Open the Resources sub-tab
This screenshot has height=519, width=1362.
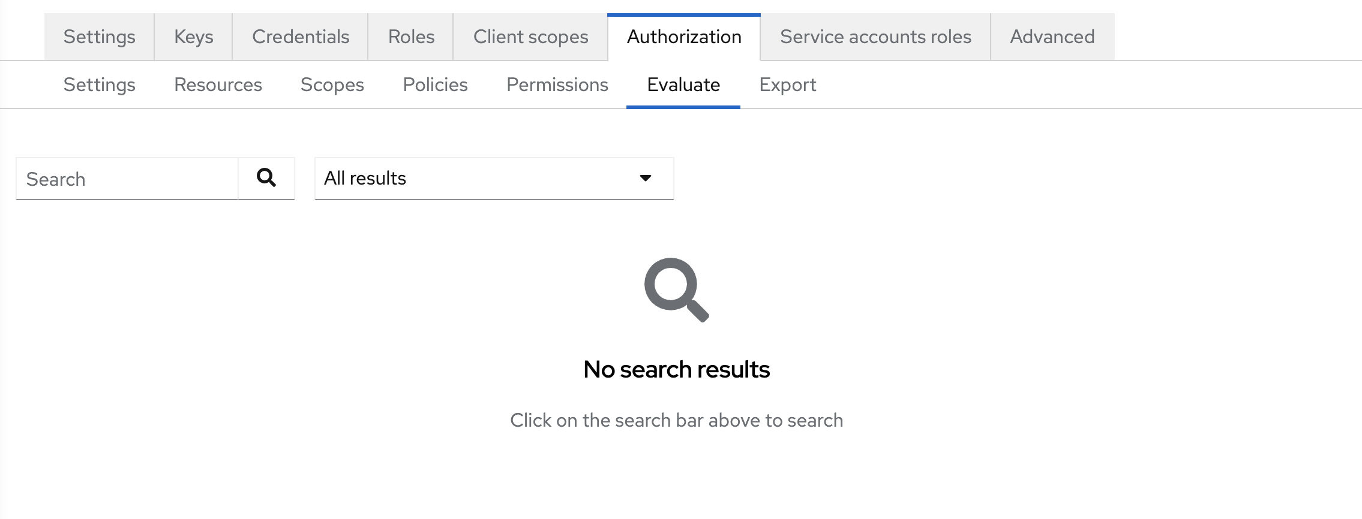click(218, 85)
